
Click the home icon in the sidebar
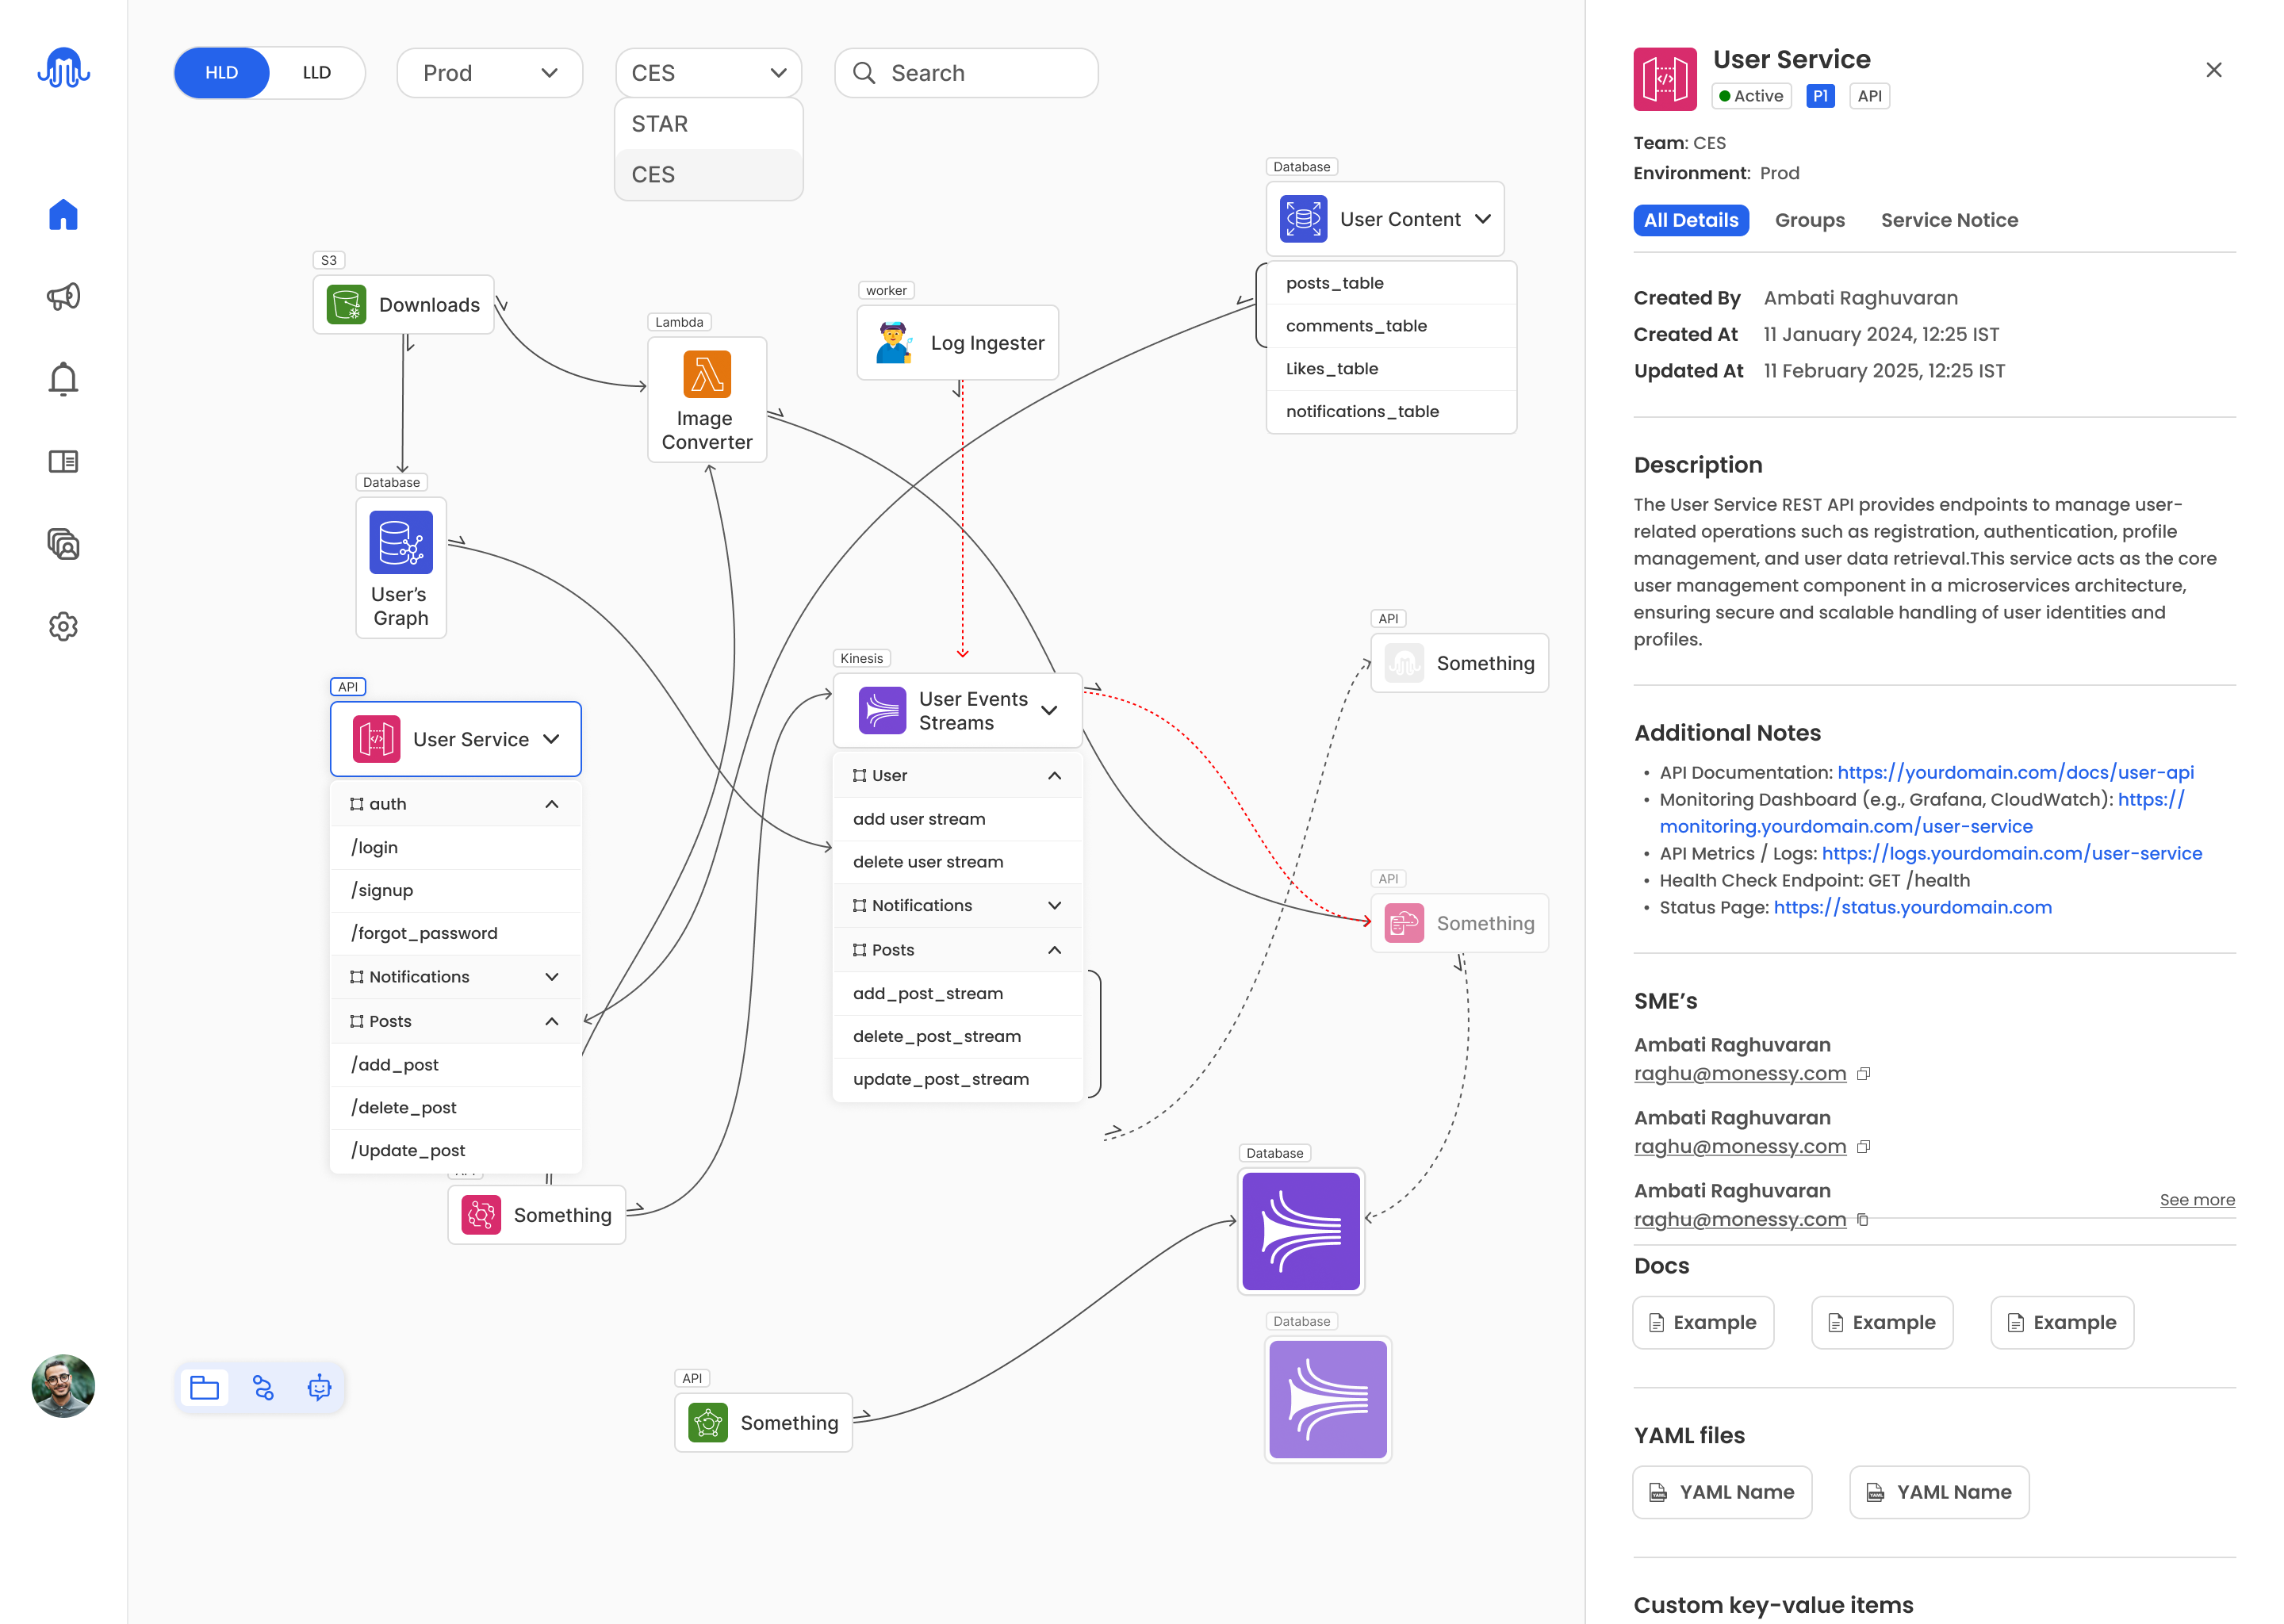pyautogui.click(x=63, y=214)
